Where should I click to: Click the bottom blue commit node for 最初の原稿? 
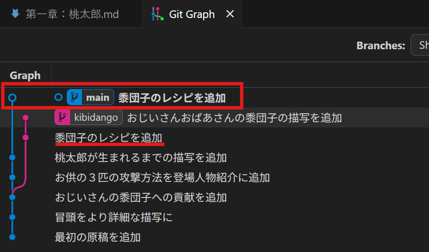(x=12, y=237)
